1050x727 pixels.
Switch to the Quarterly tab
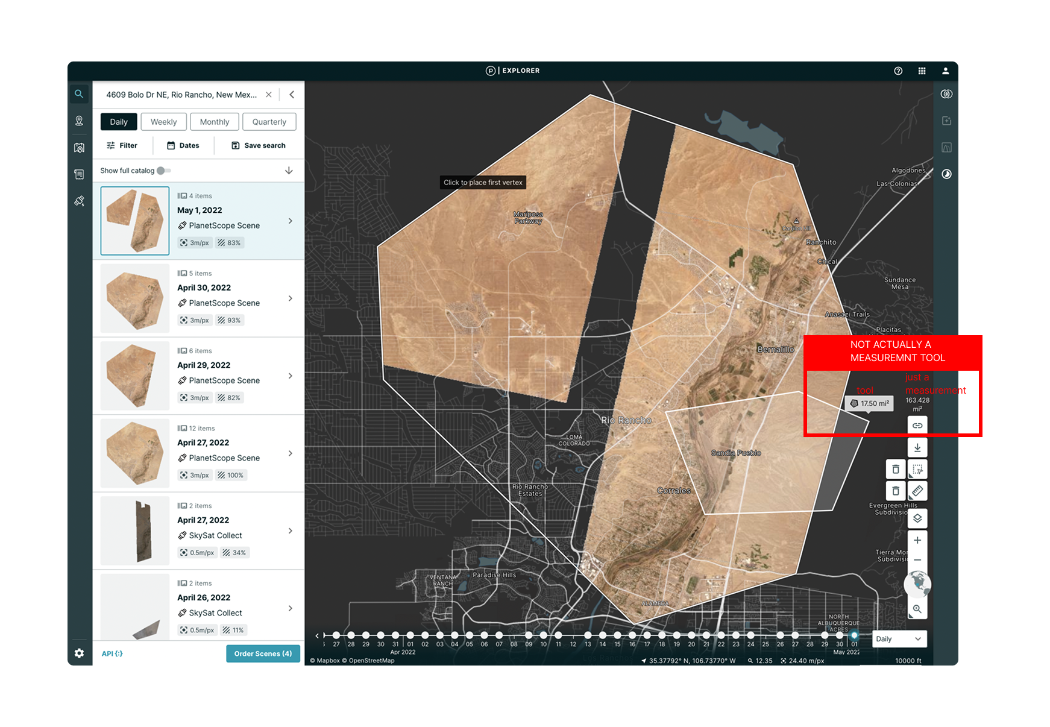(269, 122)
